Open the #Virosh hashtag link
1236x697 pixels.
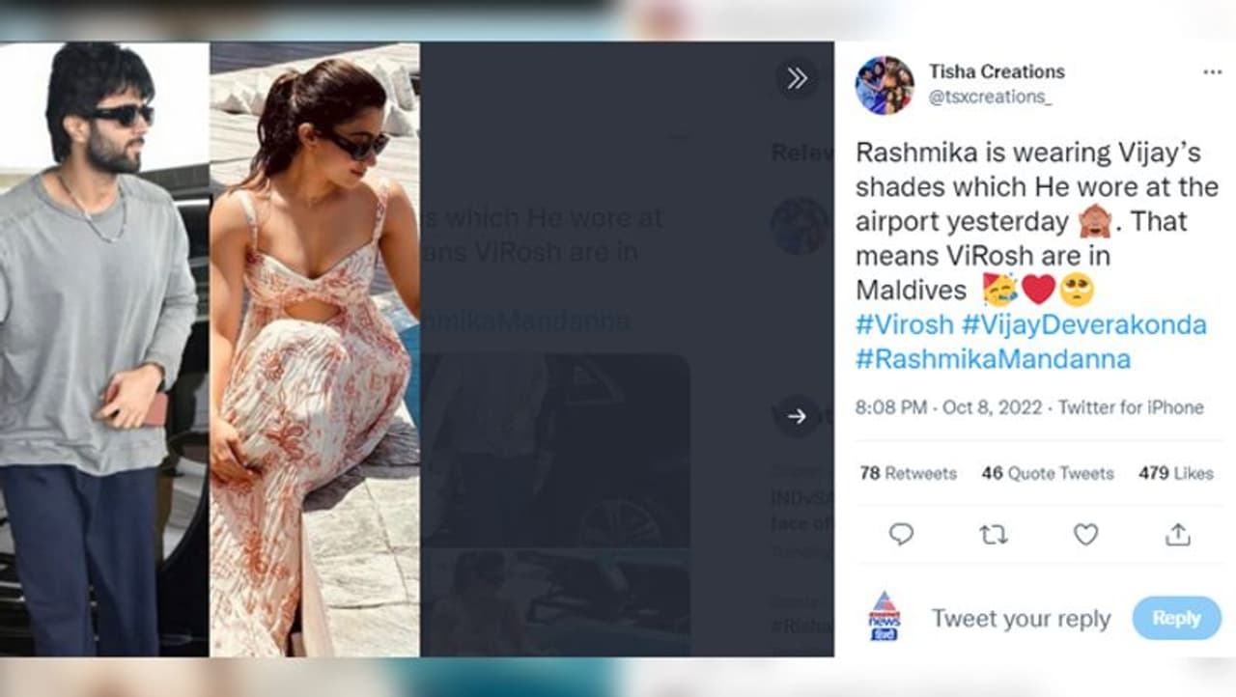(904, 324)
